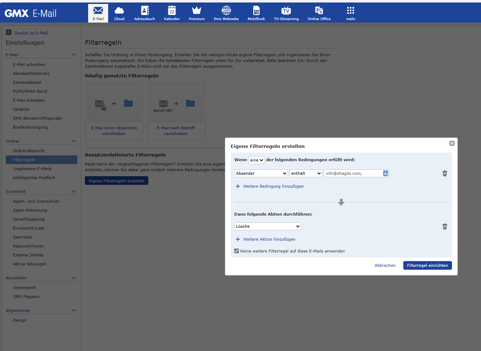The width and height of the screenshot is (481, 351).
Task: Open the 'enthält' operator dropdown
Action: (306, 173)
